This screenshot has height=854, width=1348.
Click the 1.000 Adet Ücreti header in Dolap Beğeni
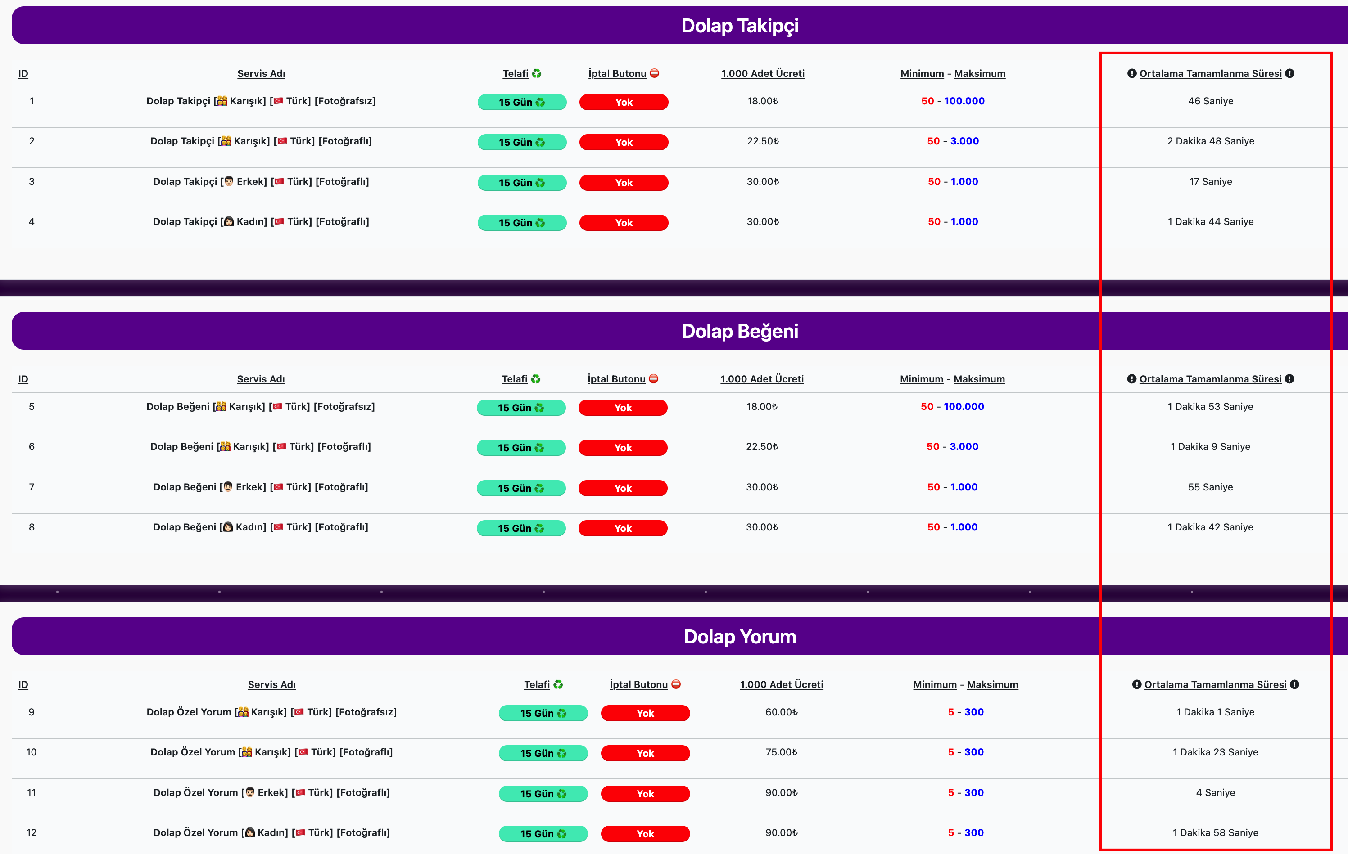[762, 378]
